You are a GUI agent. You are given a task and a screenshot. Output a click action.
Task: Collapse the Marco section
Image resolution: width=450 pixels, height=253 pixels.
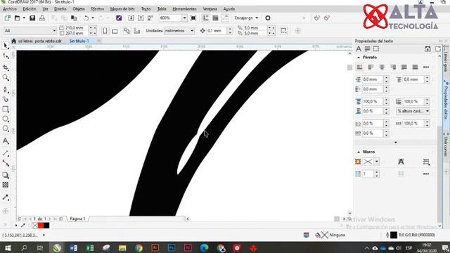pos(359,152)
